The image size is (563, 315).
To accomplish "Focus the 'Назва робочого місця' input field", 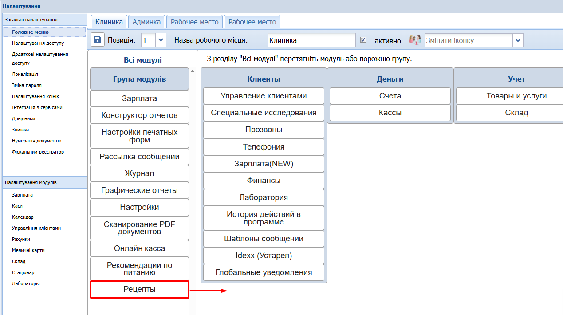I will [x=312, y=40].
